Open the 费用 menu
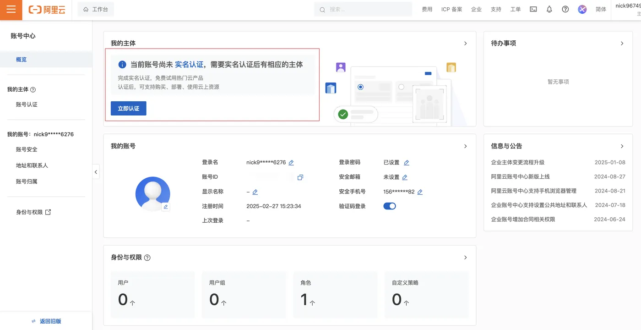This screenshot has width=641, height=330. point(427,9)
